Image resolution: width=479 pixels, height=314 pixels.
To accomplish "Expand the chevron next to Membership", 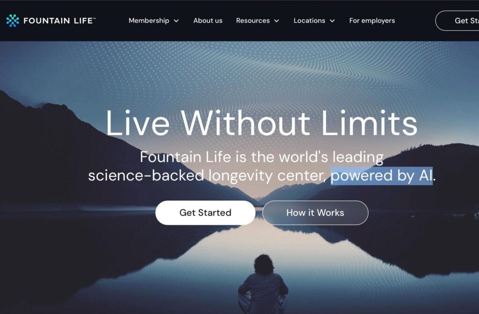I will pyautogui.click(x=176, y=21).
